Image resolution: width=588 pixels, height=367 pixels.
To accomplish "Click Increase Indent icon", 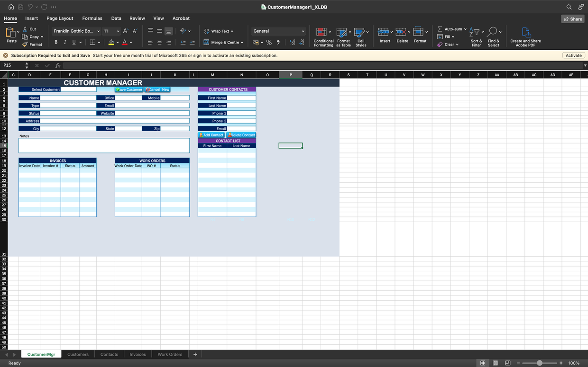I will (192, 42).
